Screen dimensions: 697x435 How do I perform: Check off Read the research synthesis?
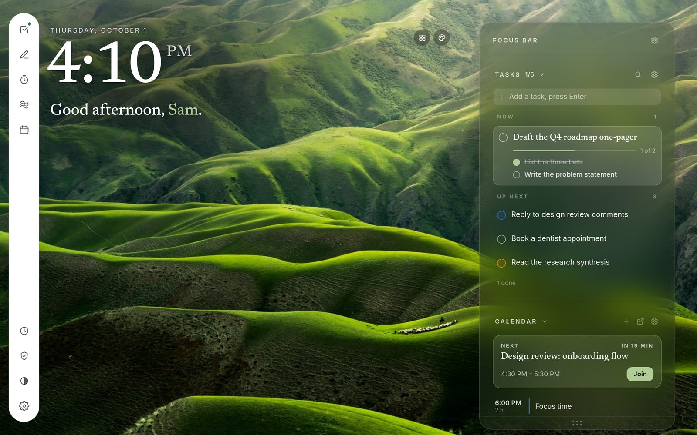[x=501, y=263]
